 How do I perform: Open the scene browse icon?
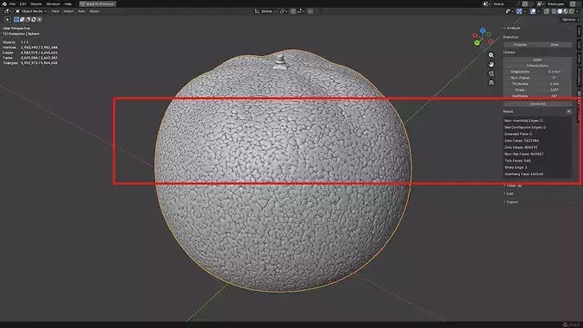(486, 3)
